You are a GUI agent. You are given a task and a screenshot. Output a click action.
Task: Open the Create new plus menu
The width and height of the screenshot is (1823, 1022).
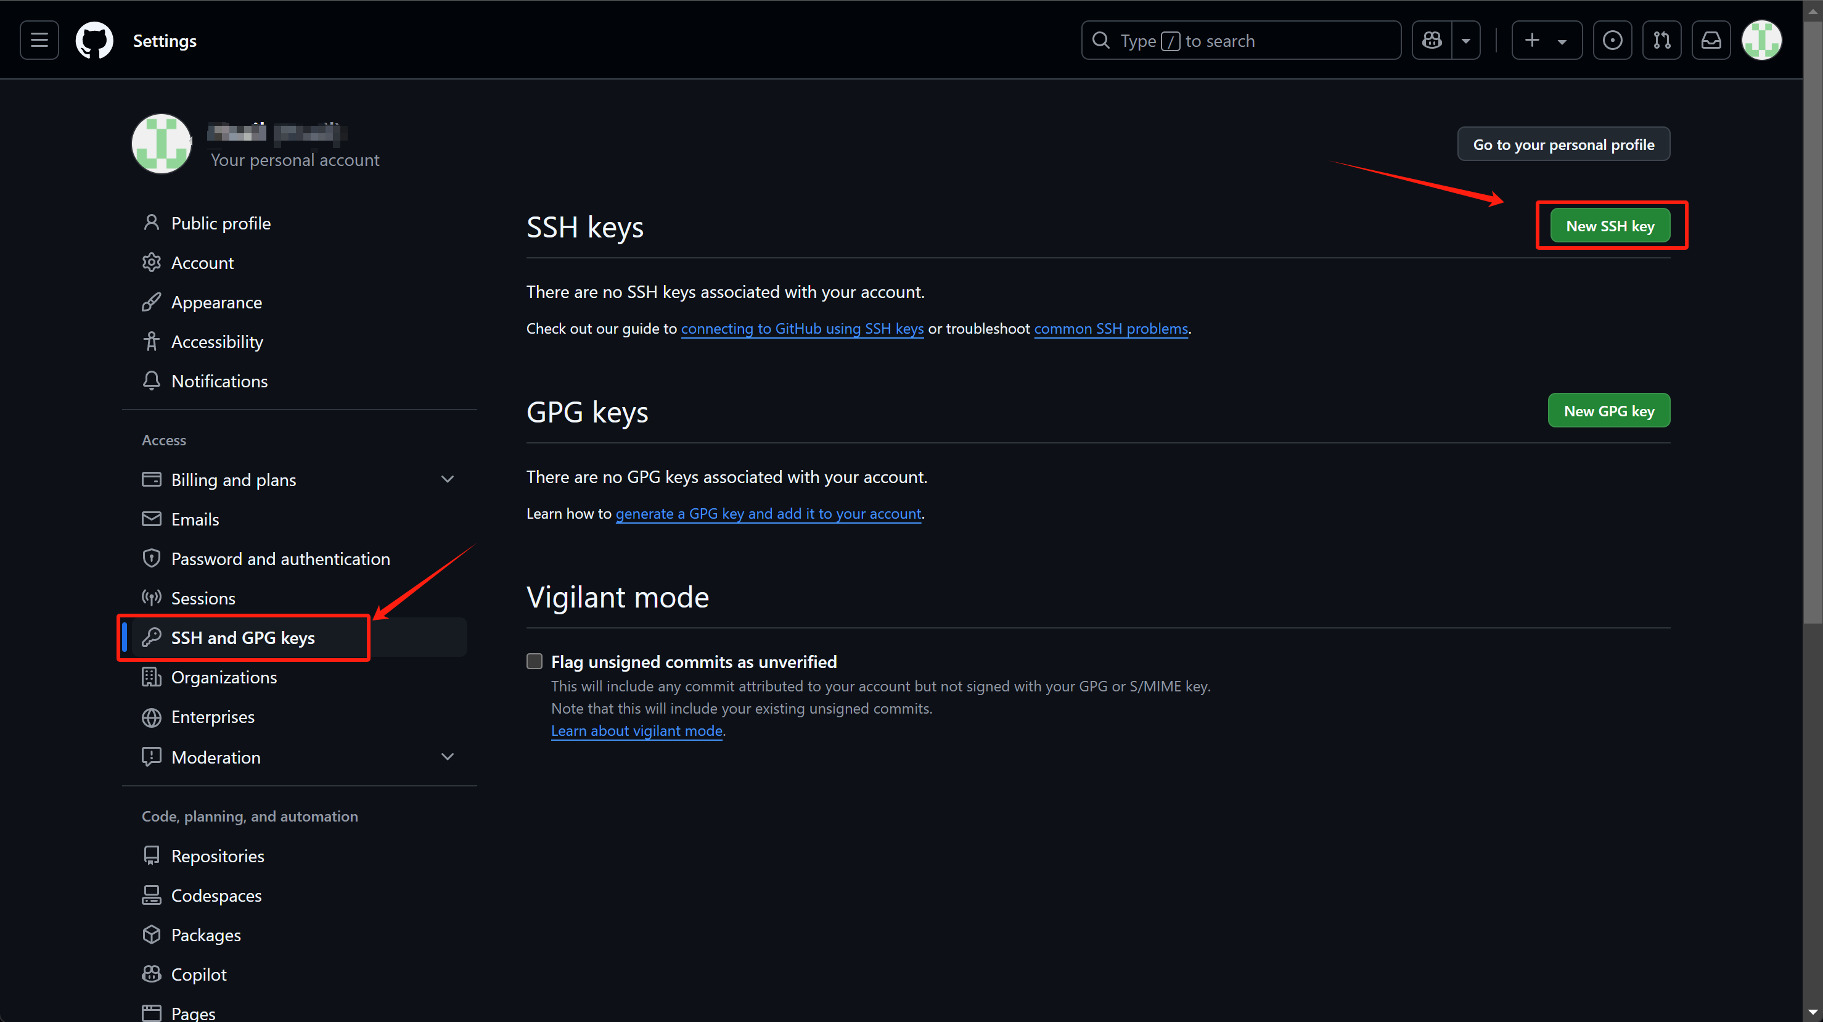pyautogui.click(x=1546, y=40)
